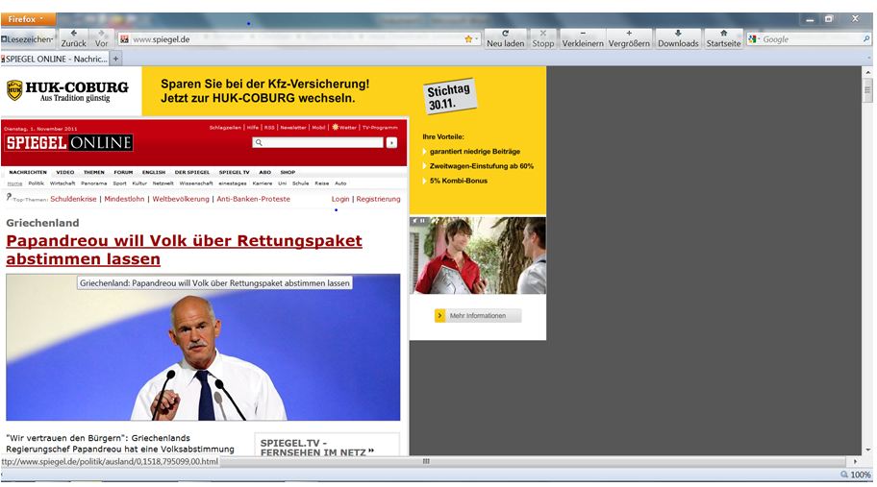
Task: Open the Google search engine selector dropdown
Action: pos(753,39)
